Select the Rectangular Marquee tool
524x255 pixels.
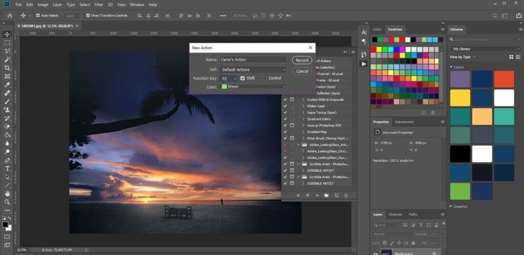point(7,43)
